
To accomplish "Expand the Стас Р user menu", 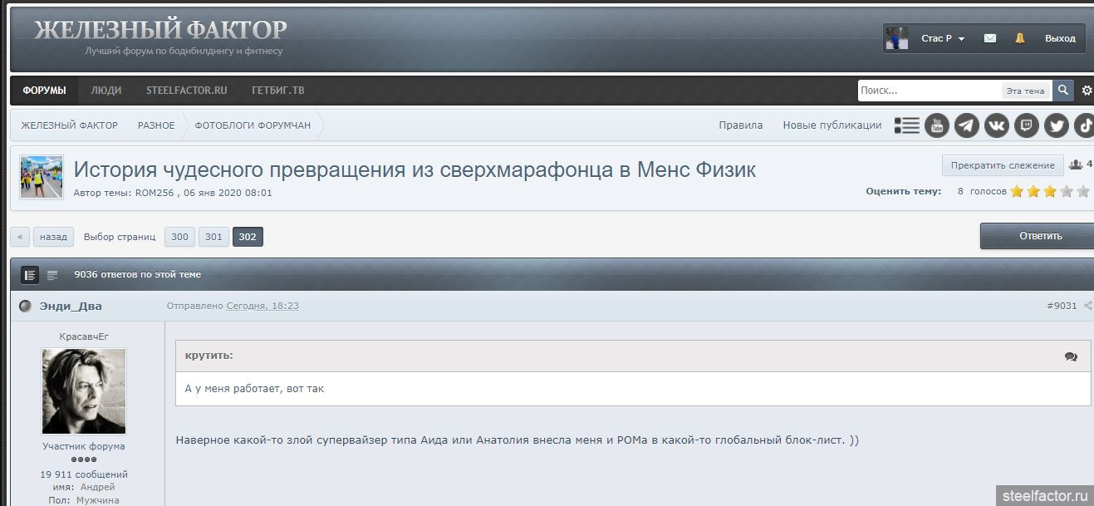I will 942,38.
